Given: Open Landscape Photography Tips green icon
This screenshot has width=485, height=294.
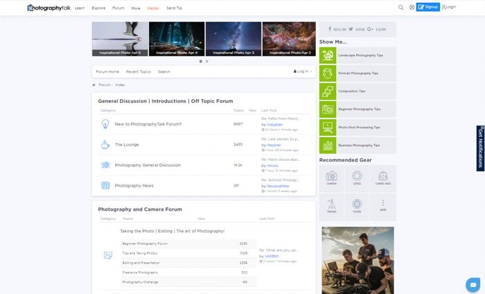Looking at the screenshot, I should click(328, 55).
